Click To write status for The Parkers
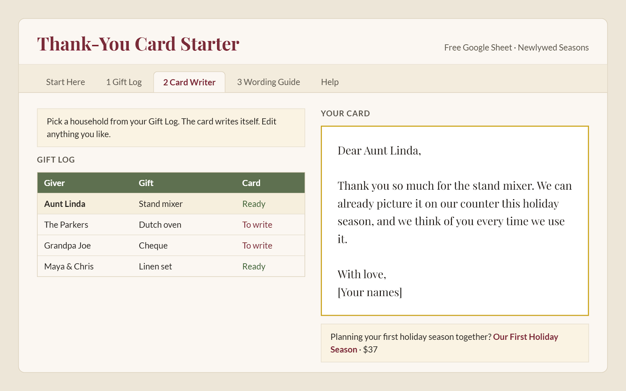 [257, 225]
